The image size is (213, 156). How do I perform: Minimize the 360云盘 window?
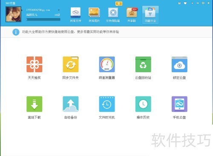tap(198, 3)
